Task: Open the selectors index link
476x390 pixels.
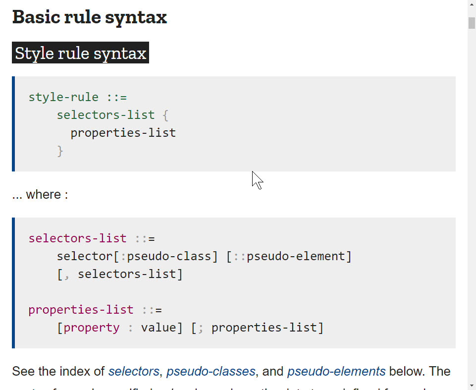Action: point(134,371)
